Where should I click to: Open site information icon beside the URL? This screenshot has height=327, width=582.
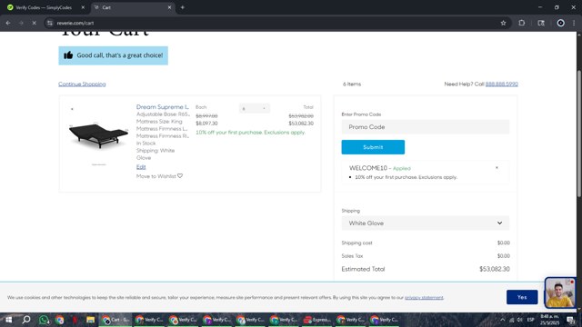tap(50, 23)
